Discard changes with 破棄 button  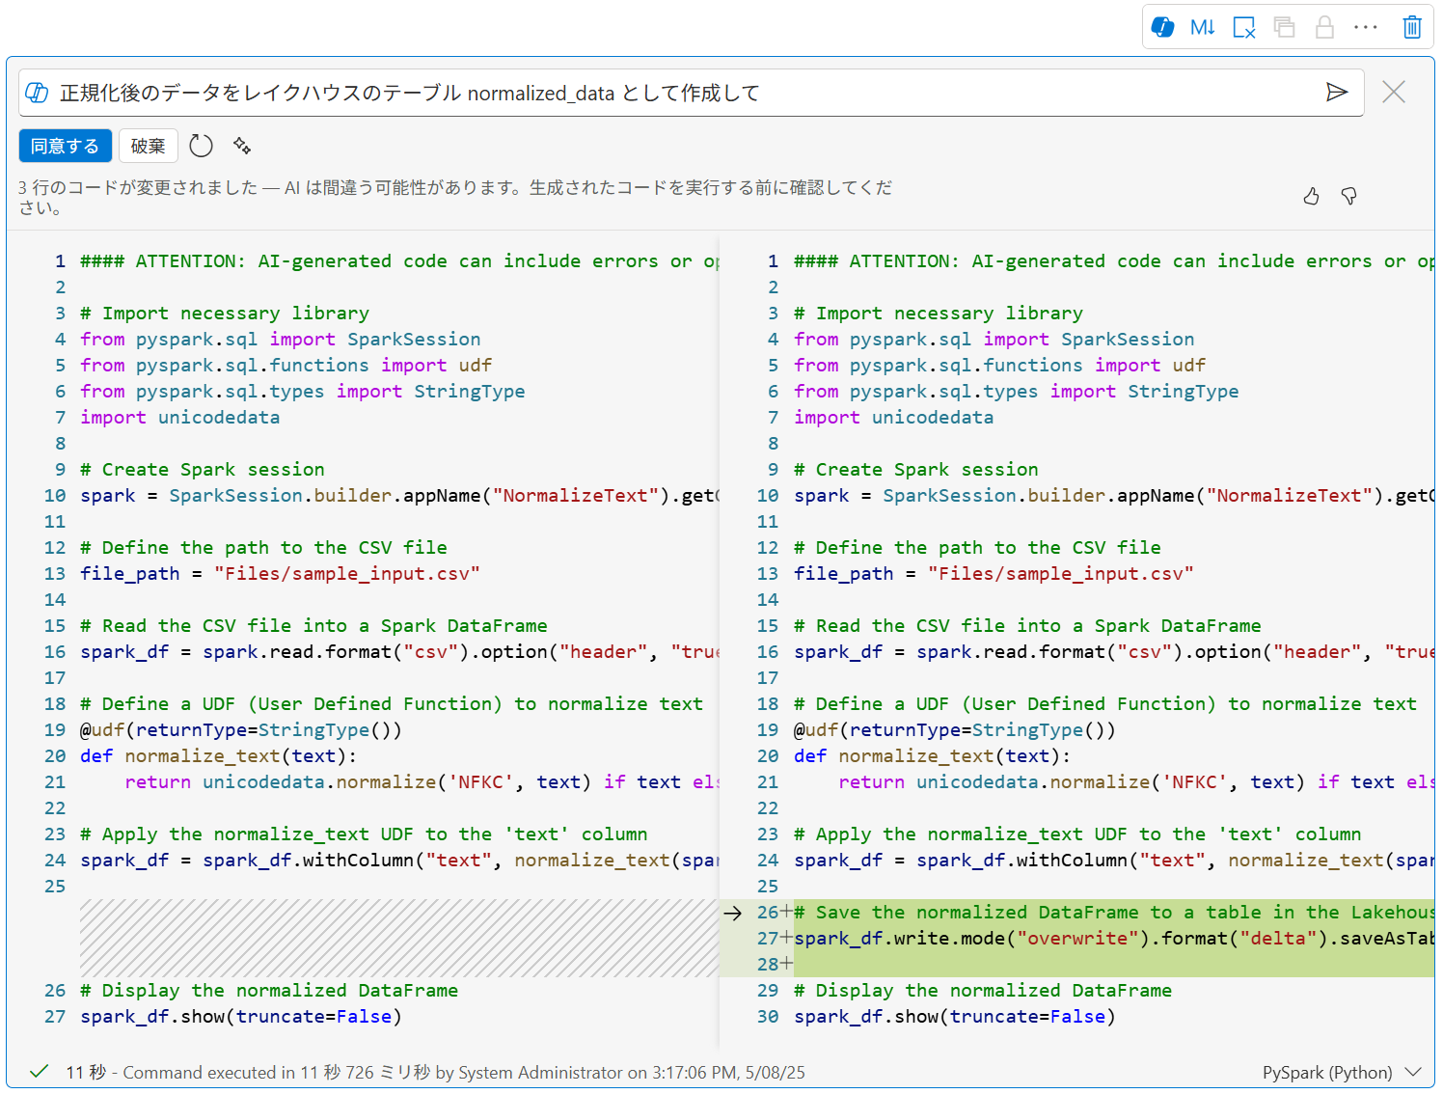[149, 146]
